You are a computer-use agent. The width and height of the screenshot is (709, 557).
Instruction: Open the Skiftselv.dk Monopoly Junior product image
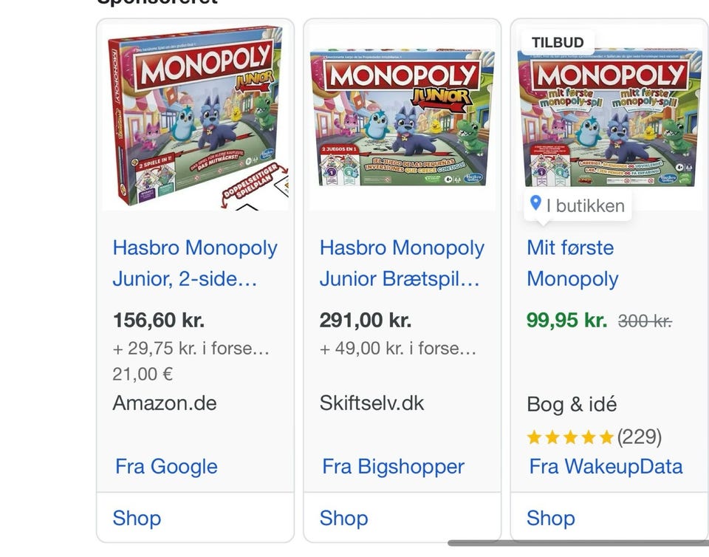(403, 118)
